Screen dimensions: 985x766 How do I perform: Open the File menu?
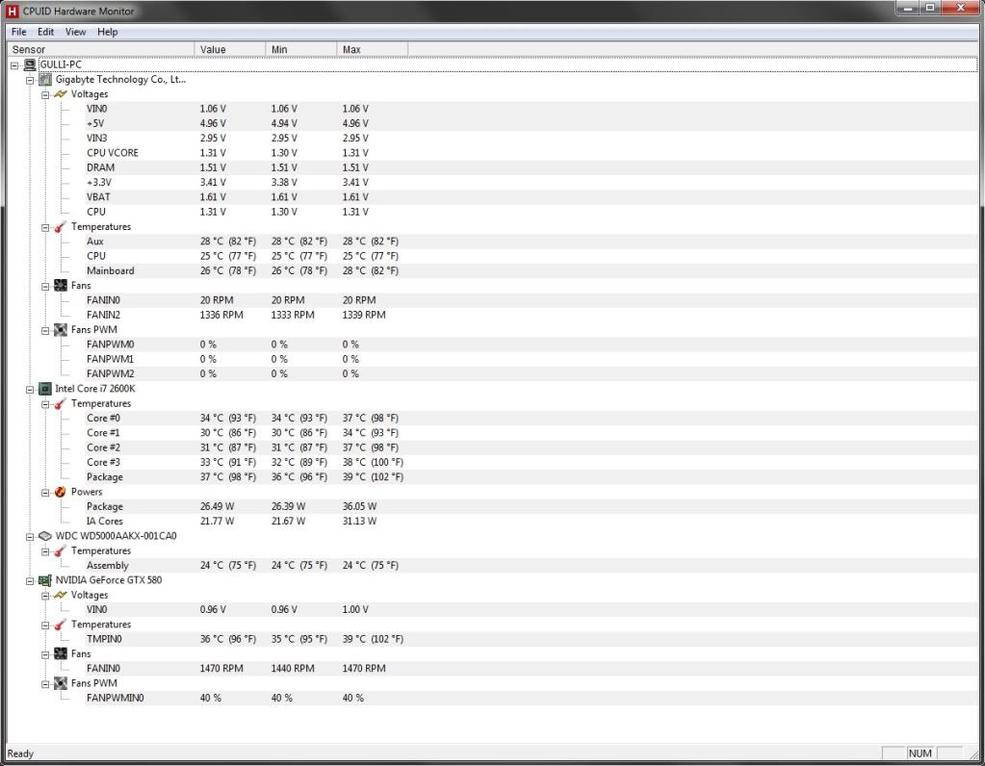pyautogui.click(x=19, y=32)
